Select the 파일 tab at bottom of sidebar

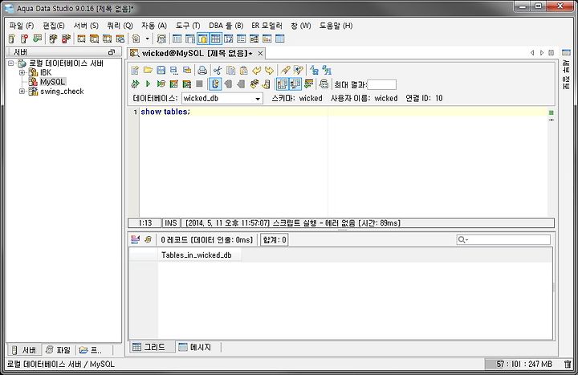(x=59, y=349)
